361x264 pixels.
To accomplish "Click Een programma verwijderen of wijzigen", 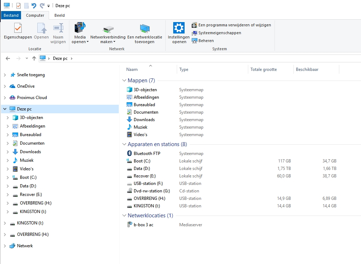I will tap(234, 25).
